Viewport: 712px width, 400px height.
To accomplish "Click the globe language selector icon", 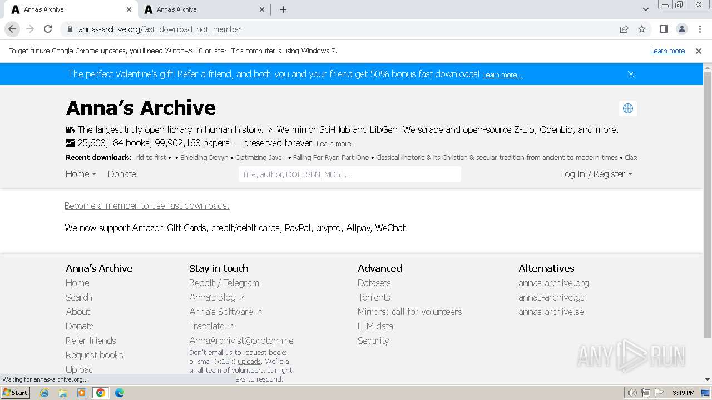I will click(628, 108).
